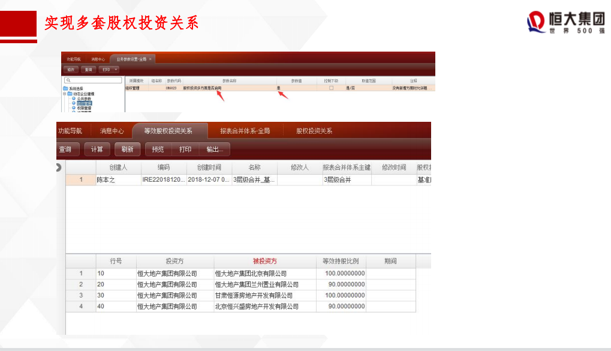Select the 陈本之 creator cell
This screenshot has height=351, width=611.
click(119, 180)
